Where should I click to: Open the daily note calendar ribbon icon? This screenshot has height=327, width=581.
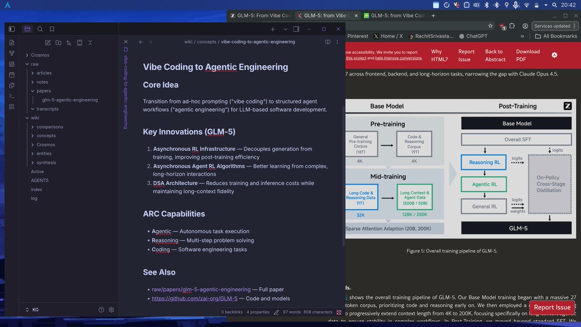click(12, 75)
